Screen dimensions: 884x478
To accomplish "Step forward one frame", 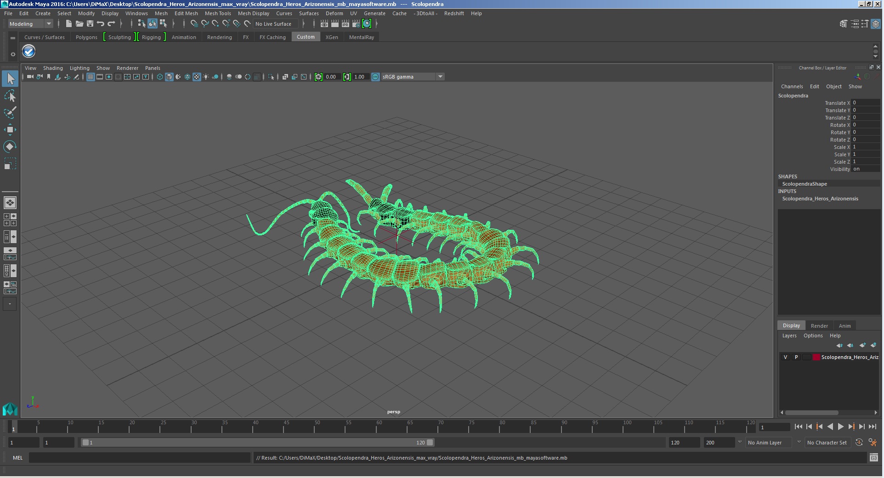I will tap(862, 427).
